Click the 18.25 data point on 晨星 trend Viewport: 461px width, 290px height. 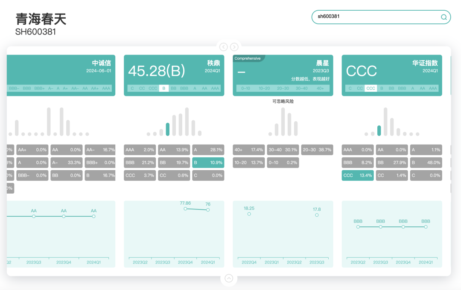pyautogui.click(x=249, y=214)
